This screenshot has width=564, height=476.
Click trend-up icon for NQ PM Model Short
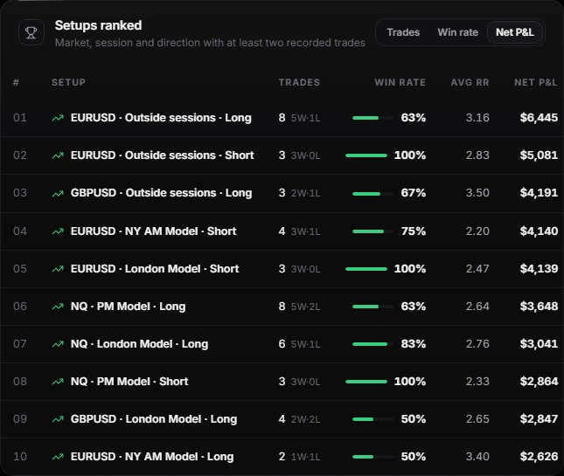58,382
